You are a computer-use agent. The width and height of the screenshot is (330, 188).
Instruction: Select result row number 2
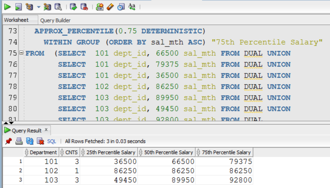pos(20,171)
